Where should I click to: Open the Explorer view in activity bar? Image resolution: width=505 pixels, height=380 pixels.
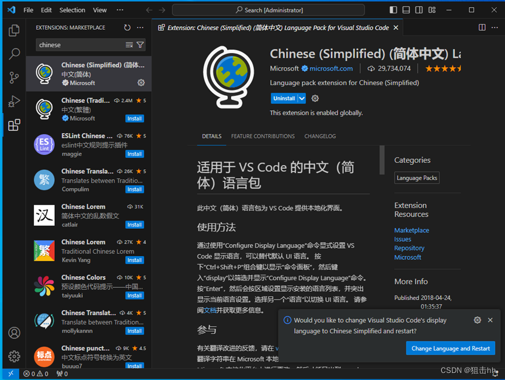14,30
